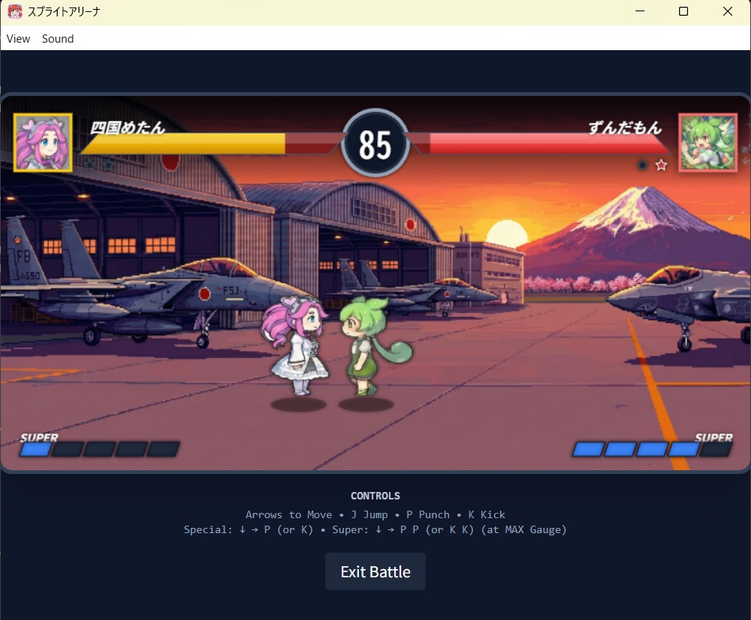Click the 'K Kick' control hint
751x620 pixels.
tap(486, 514)
